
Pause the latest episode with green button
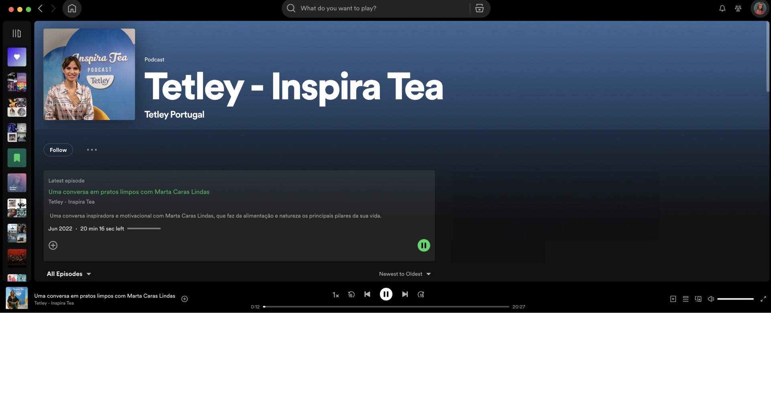[424, 245]
